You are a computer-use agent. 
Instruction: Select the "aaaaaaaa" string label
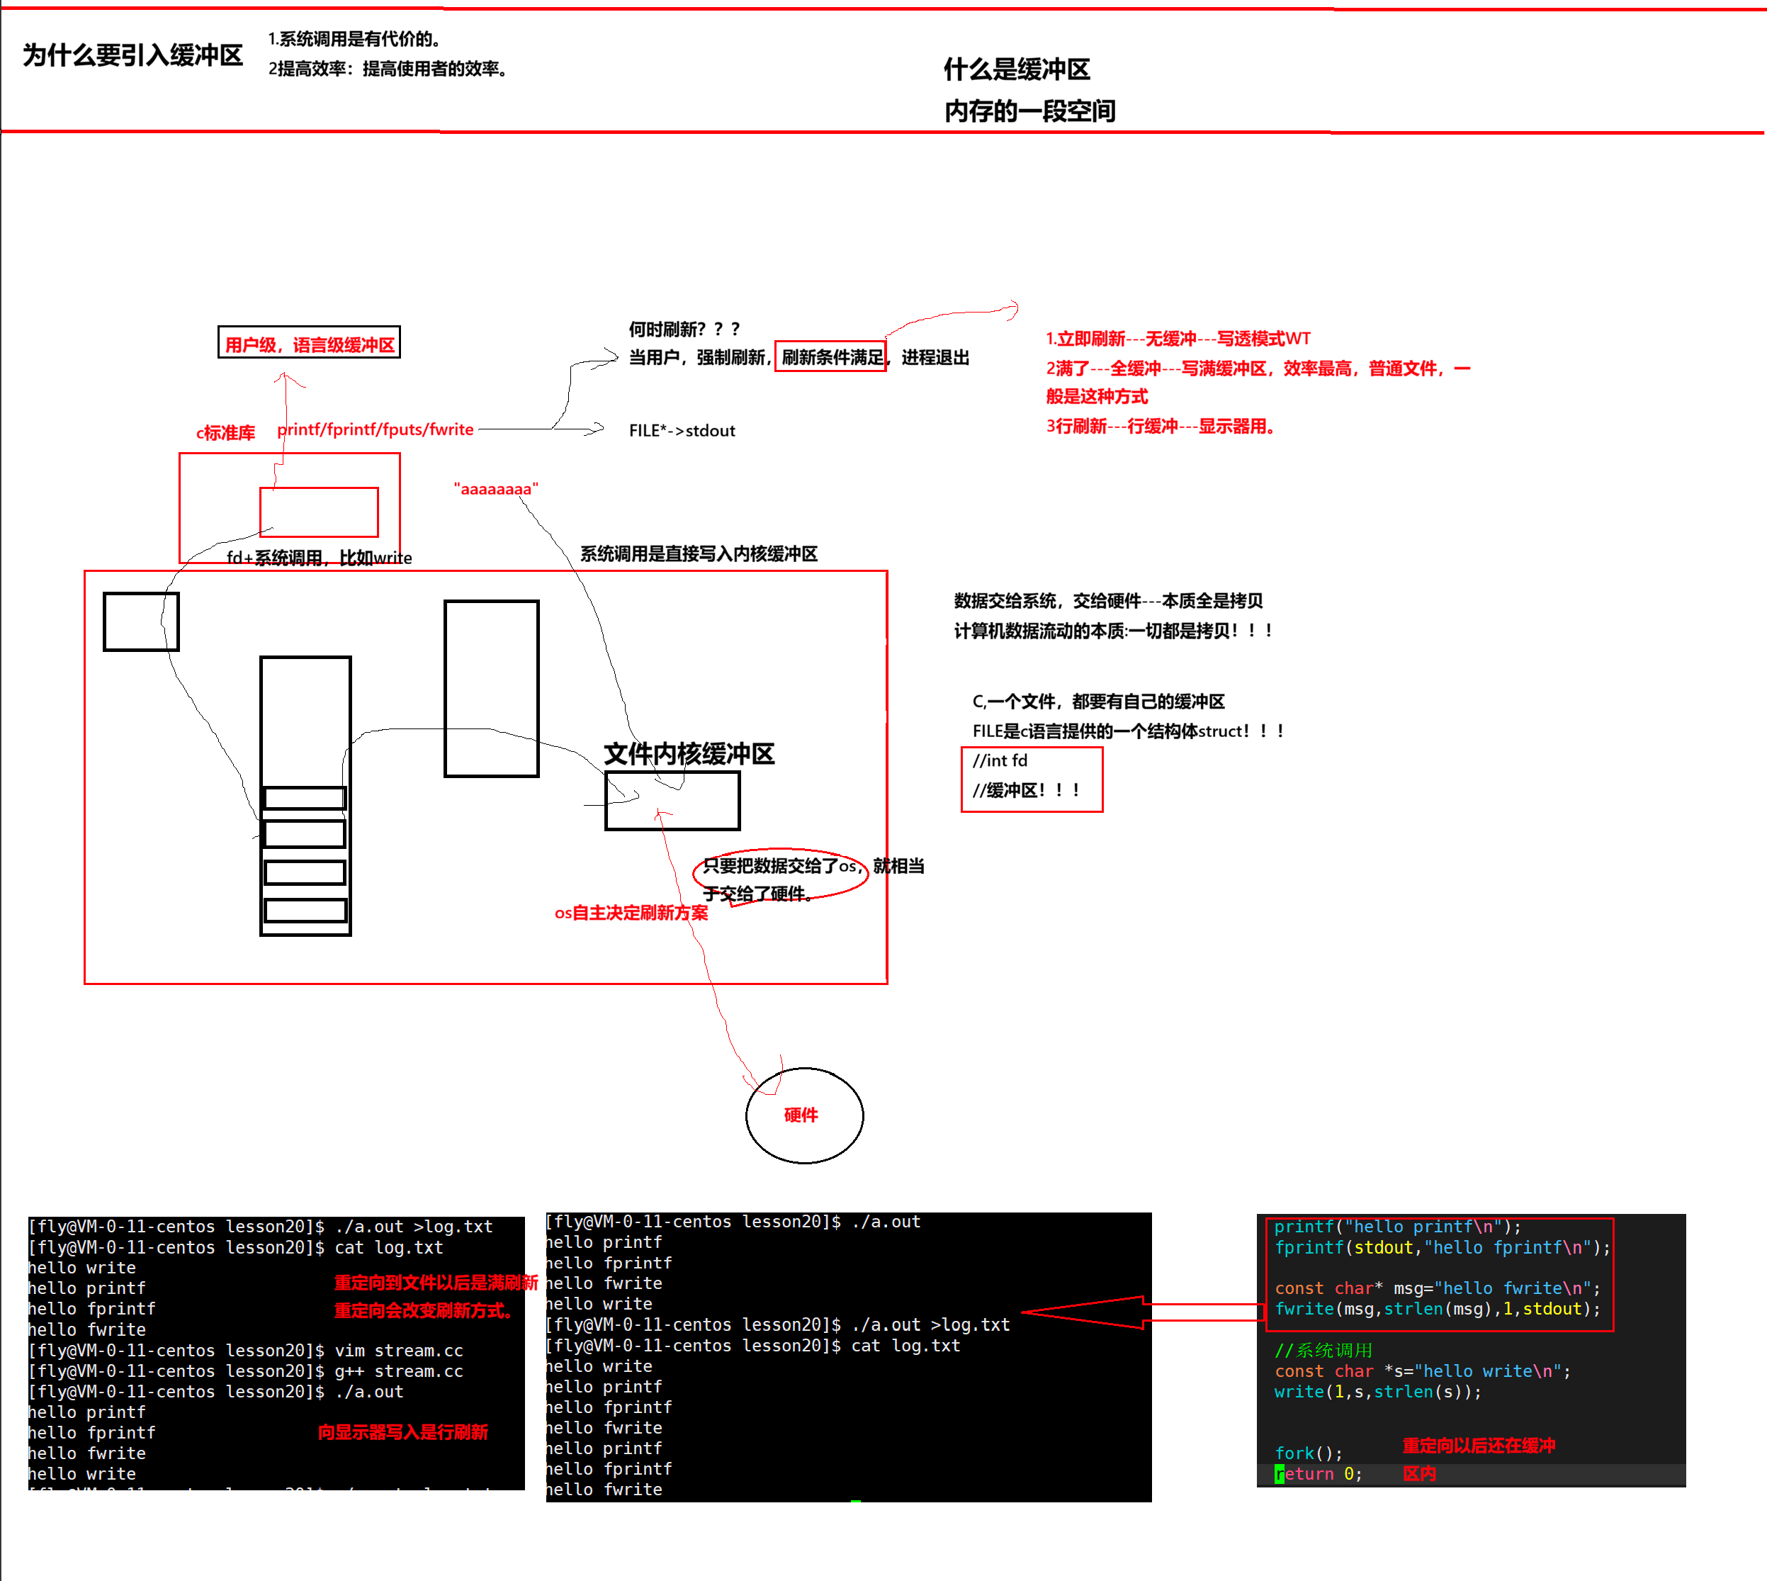point(496,489)
